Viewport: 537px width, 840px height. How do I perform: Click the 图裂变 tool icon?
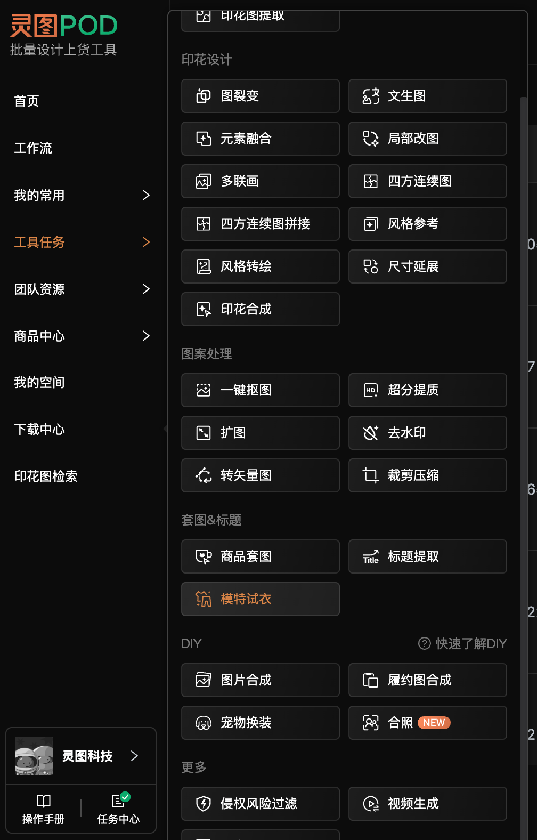(204, 96)
